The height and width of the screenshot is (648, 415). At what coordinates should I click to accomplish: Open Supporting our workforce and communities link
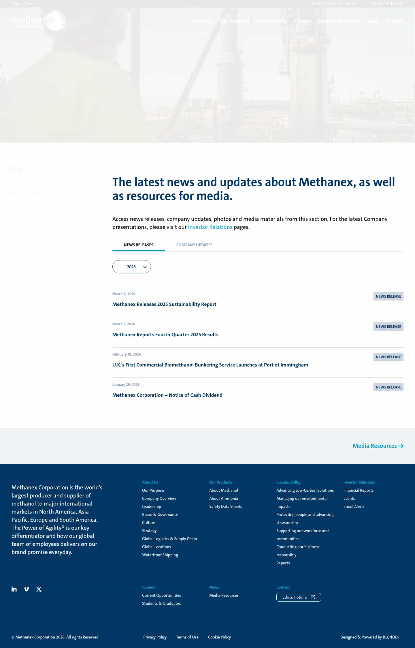click(x=302, y=535)
